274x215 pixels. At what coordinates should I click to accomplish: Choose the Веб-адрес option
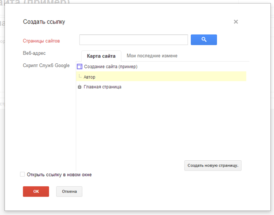pos(34,53)
